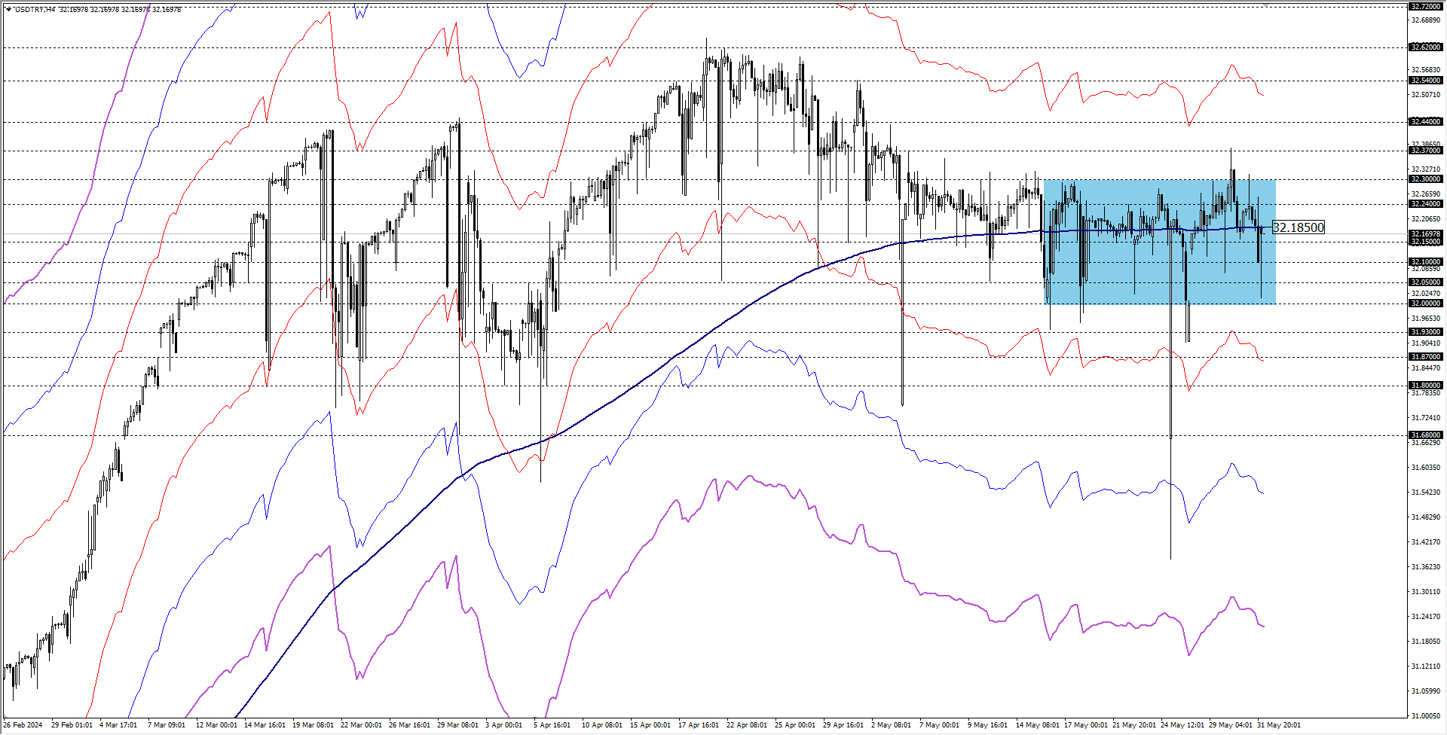Click the 21 May 20:01 time label

1133,725
